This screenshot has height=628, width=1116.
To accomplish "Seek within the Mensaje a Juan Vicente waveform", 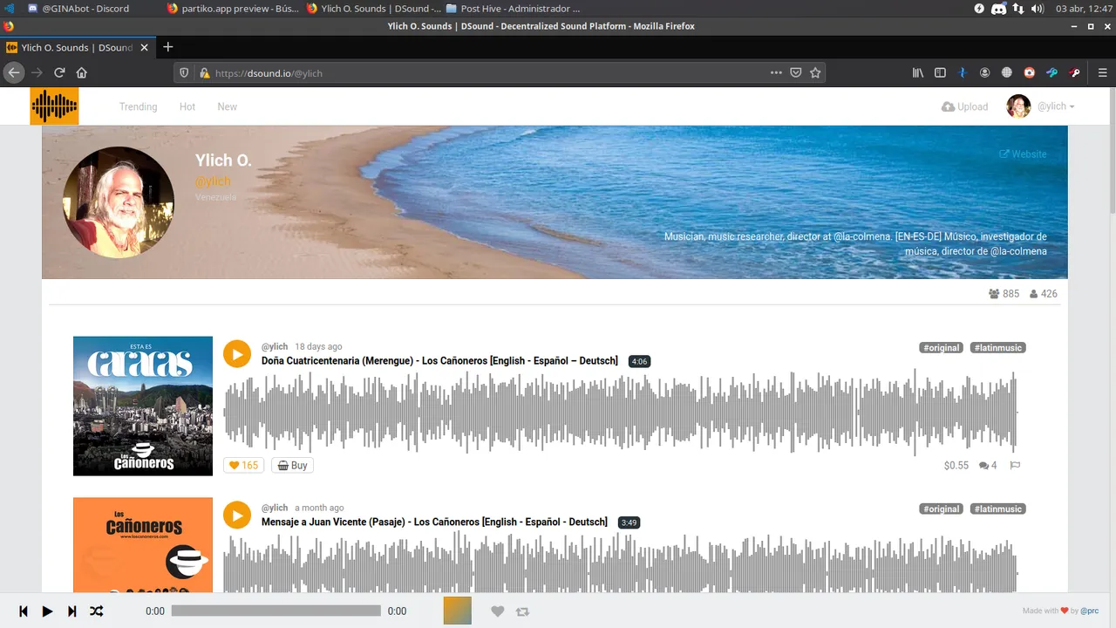I will pyautogui.click(x=620, y=563).
